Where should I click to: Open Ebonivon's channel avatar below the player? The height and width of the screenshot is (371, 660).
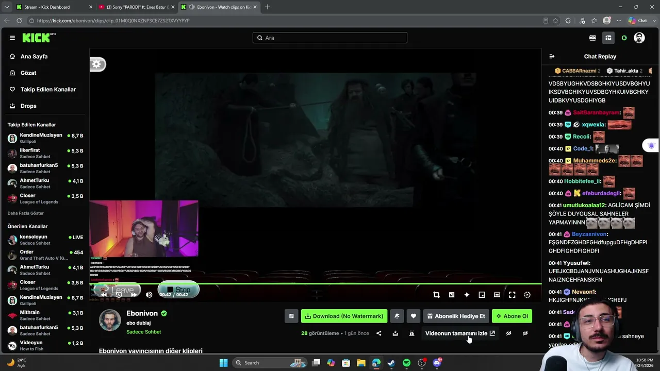(110, 321)
